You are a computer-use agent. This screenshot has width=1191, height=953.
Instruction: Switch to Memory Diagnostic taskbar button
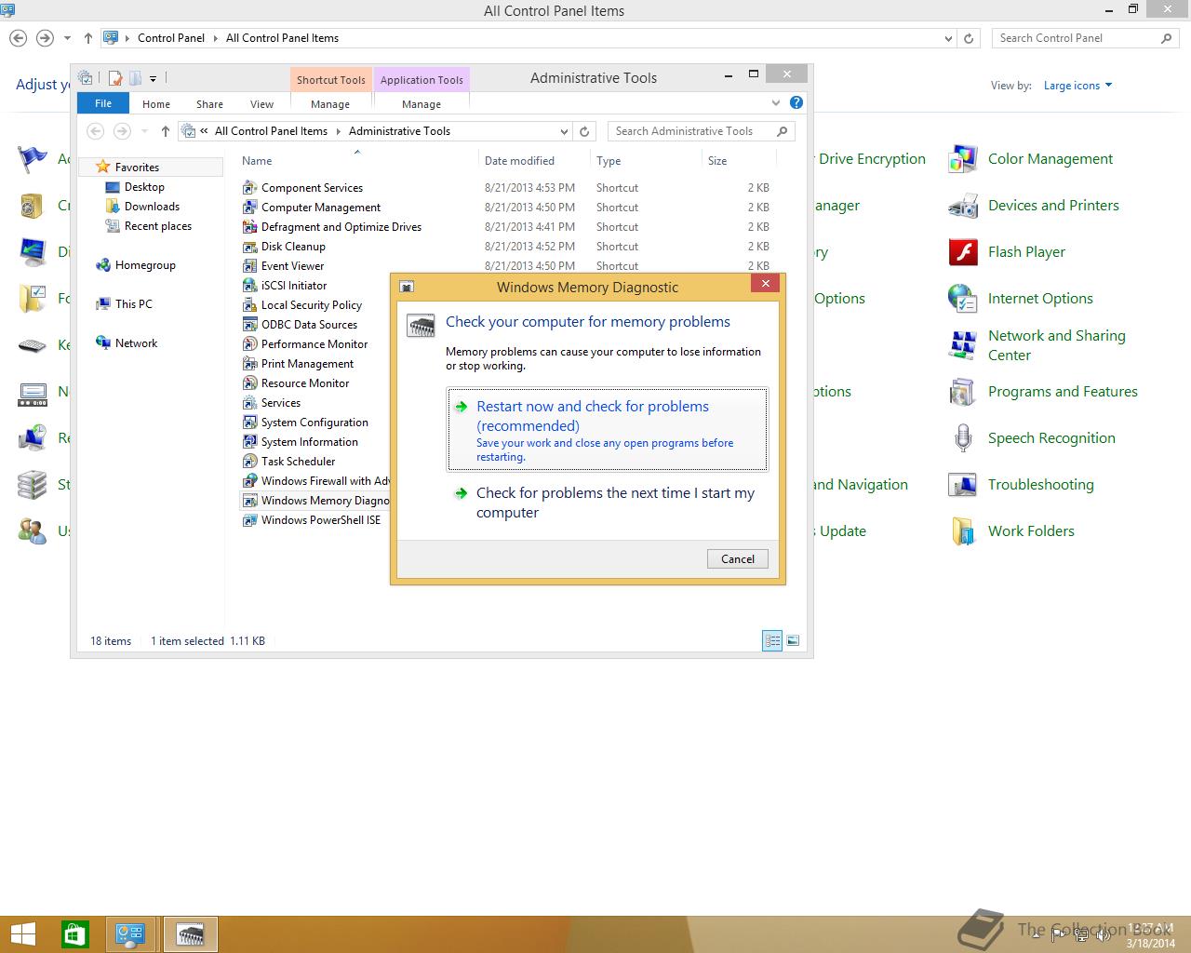click(x=191, y=934)
